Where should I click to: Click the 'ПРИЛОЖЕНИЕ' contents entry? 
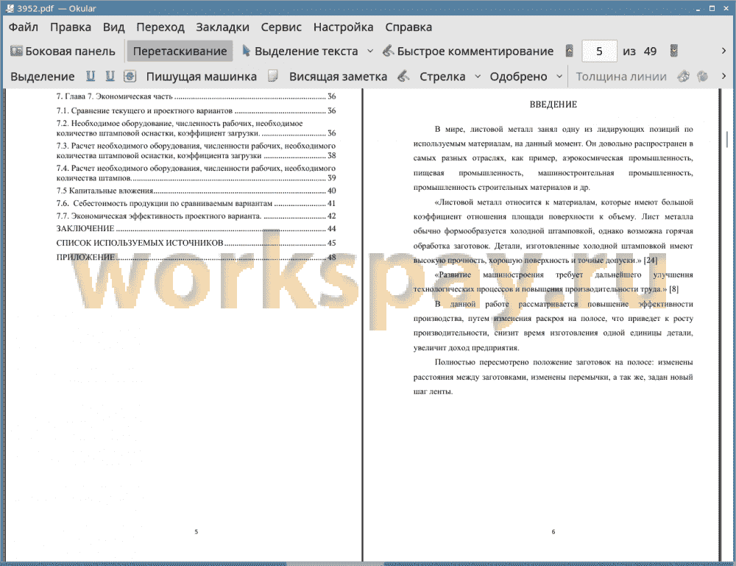point(197,258)
